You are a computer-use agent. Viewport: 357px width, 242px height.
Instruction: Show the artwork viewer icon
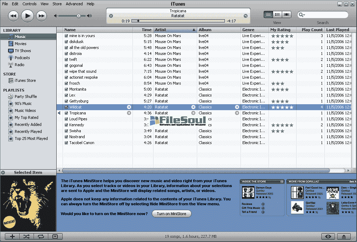[55, 237]
